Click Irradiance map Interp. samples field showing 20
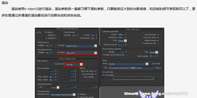 52,80
